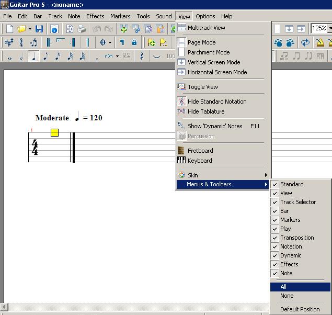Image resolution: width=332 pixels, height=315 pixels.
Task: Uncheck the Bar toolbar option
Action: click(300, 211)
